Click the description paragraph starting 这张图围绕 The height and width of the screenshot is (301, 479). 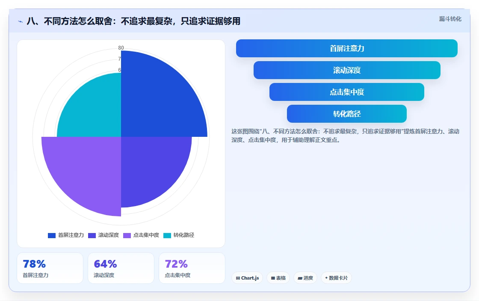click(345, 136)
